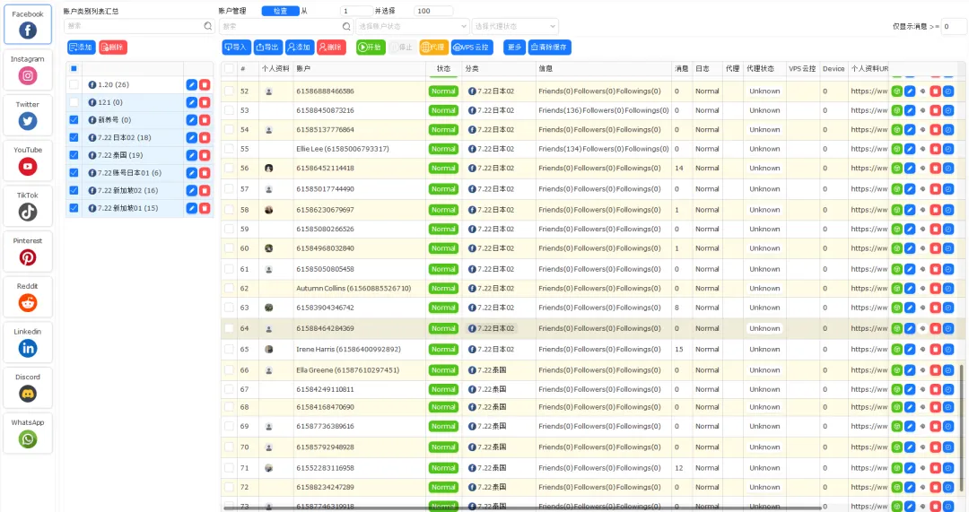Uncheck the 7.22 新加坡02 (16) category checkbox

pyautogui.click(x=74, y=190)
